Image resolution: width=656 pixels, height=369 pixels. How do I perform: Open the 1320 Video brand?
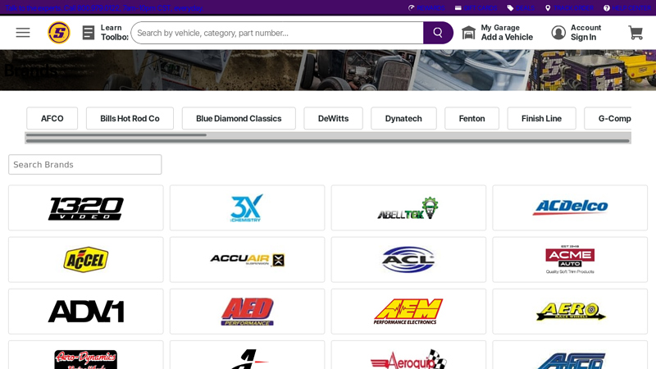[86, 208]
